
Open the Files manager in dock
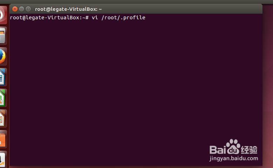coord(2,36)
